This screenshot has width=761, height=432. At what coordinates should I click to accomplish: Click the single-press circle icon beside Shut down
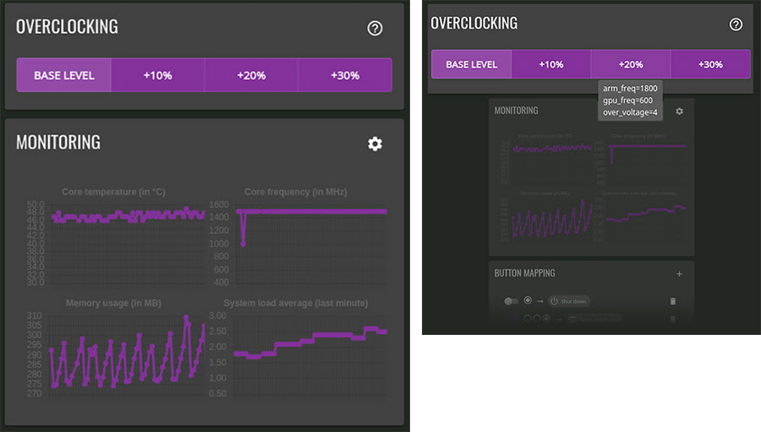[528, 300]
